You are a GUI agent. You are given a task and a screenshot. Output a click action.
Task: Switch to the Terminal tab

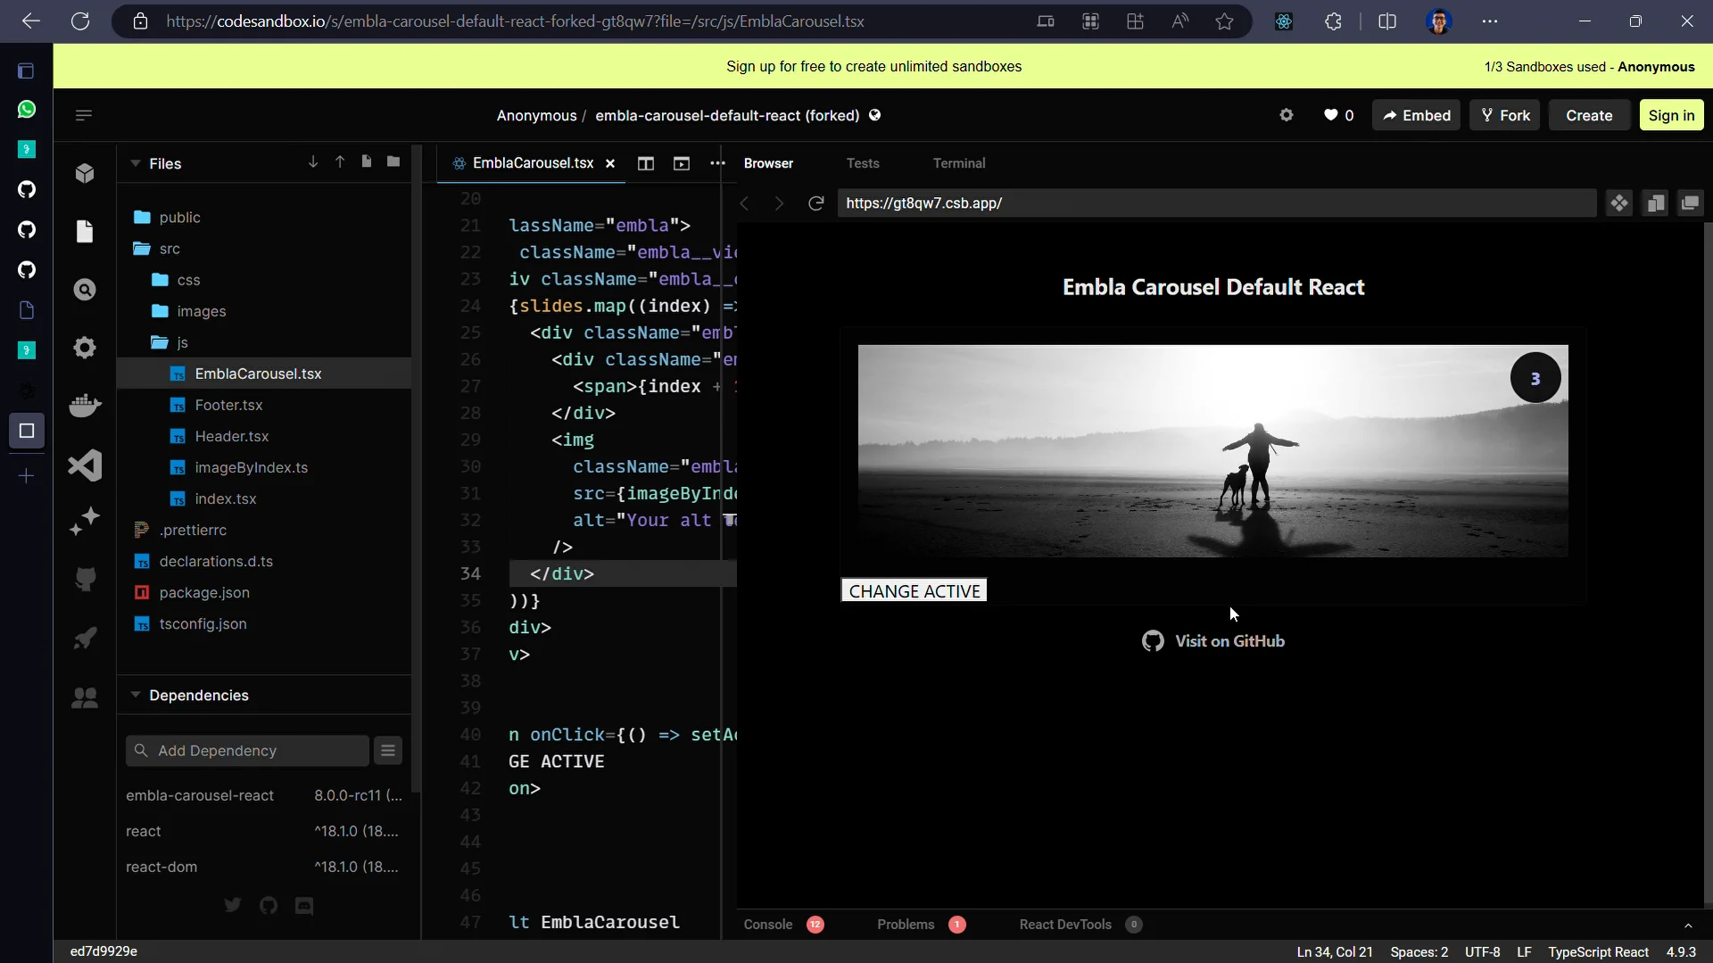click(x=959, y=163)
